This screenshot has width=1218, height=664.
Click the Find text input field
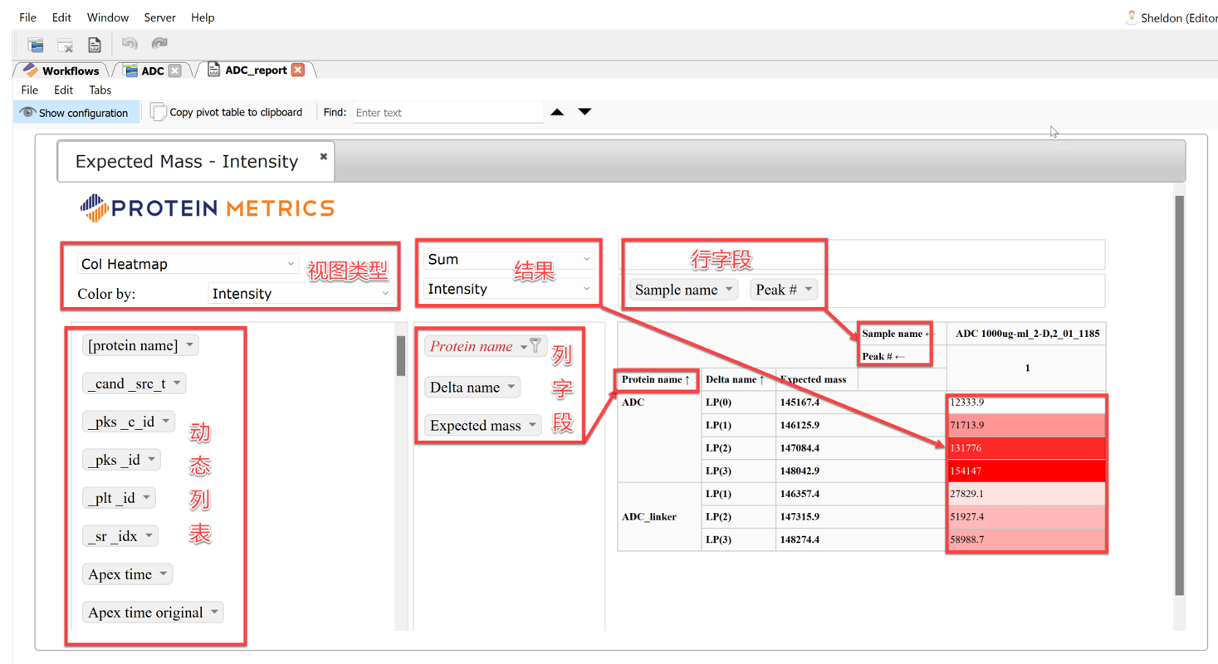tap(448, 112)
